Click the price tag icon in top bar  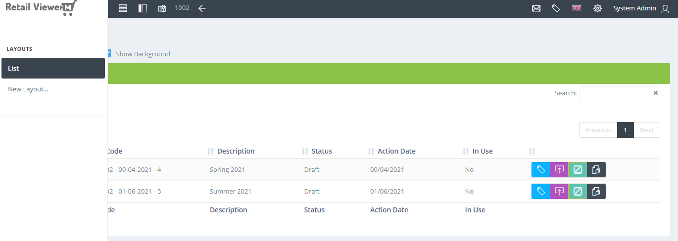(556, 8)
